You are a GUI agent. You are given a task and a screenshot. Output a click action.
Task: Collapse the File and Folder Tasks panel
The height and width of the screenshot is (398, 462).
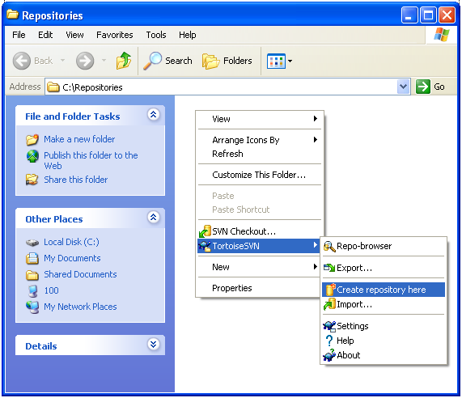point(154,115)
